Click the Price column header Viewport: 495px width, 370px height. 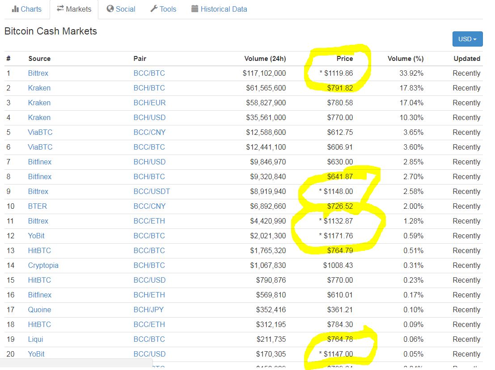point(345,59)
